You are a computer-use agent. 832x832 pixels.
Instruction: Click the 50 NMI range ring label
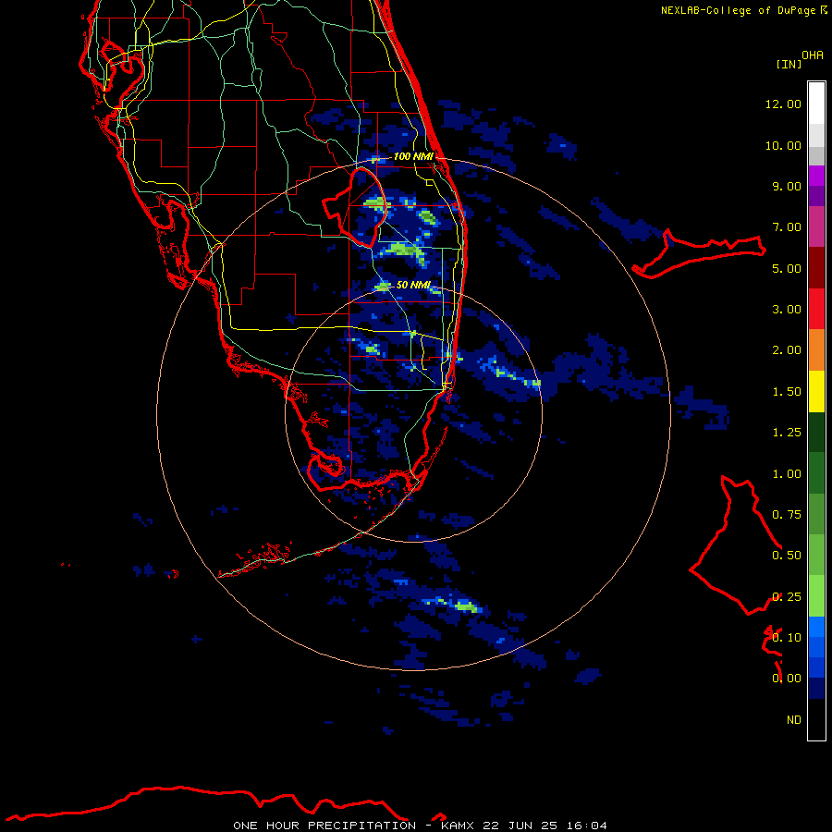tap(413, 285)
